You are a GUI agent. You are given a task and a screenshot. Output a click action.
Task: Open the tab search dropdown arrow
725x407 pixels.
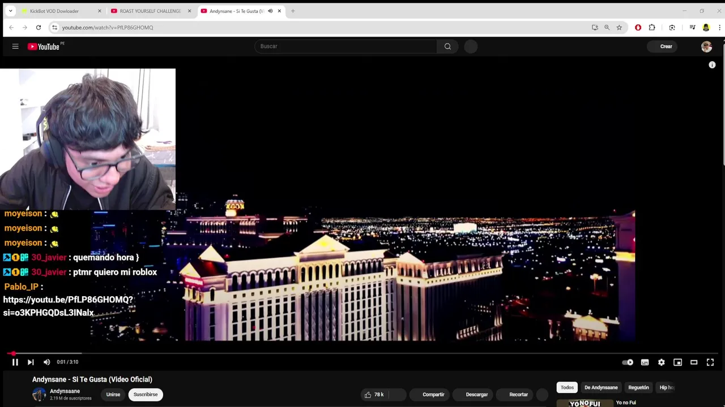(10, 11)
